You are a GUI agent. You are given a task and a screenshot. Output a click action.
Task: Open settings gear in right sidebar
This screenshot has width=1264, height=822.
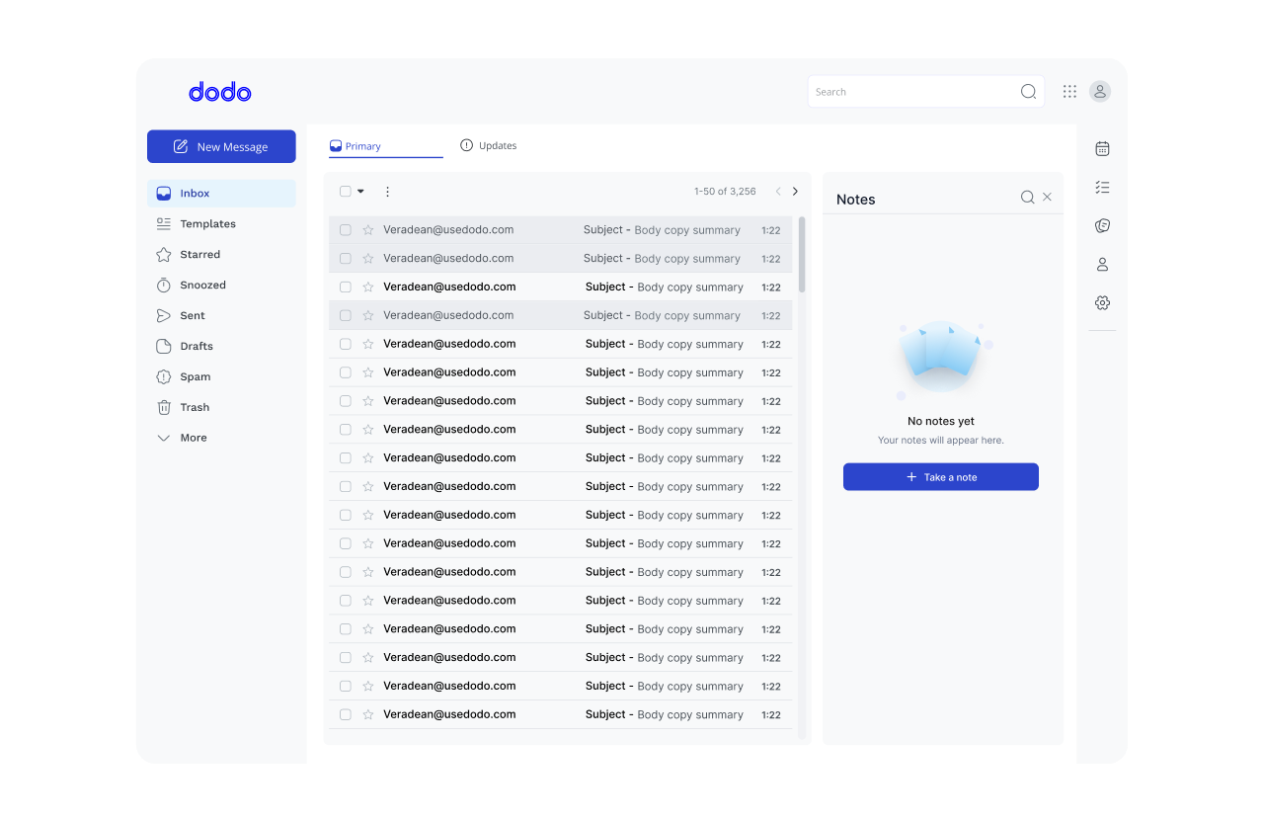1102,303
